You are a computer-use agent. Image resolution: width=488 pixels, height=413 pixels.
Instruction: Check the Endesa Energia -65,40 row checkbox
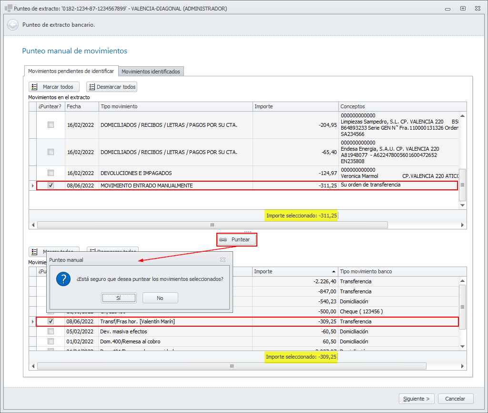click(51, 152)
